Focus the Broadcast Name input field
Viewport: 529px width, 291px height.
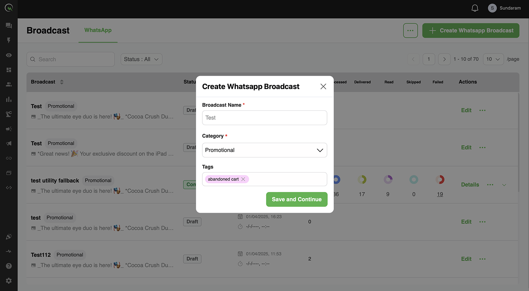[x=264, y=118]
